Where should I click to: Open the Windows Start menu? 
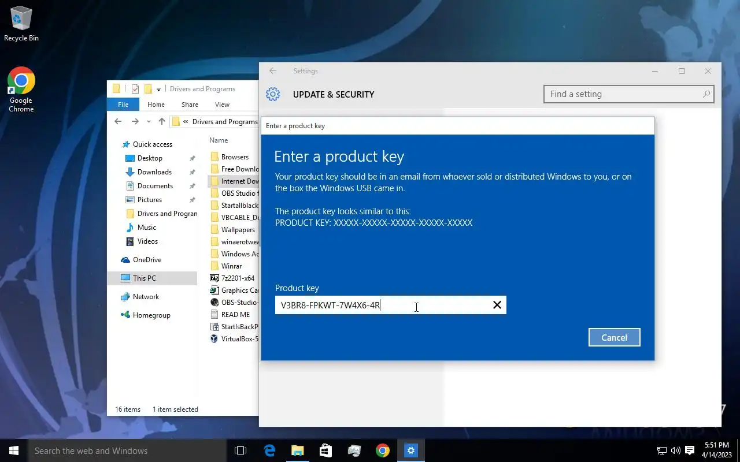13,450
